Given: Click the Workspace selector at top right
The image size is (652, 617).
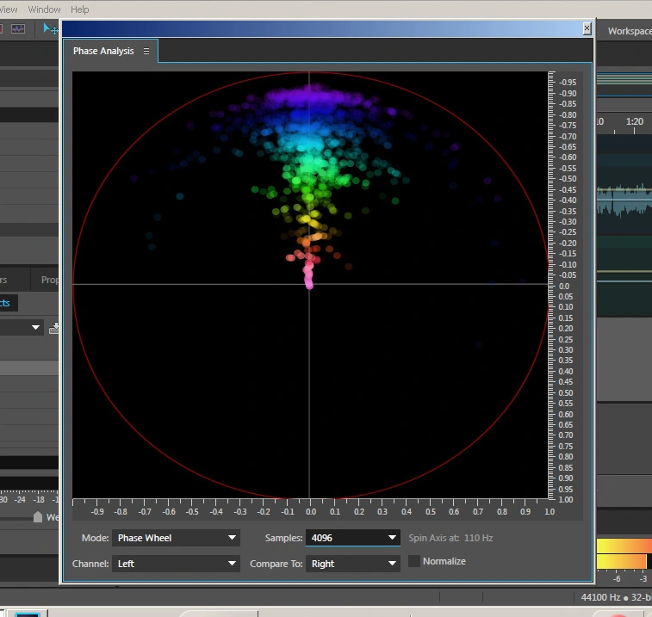Looking at the screenshot, I should [x=628, y=31].
